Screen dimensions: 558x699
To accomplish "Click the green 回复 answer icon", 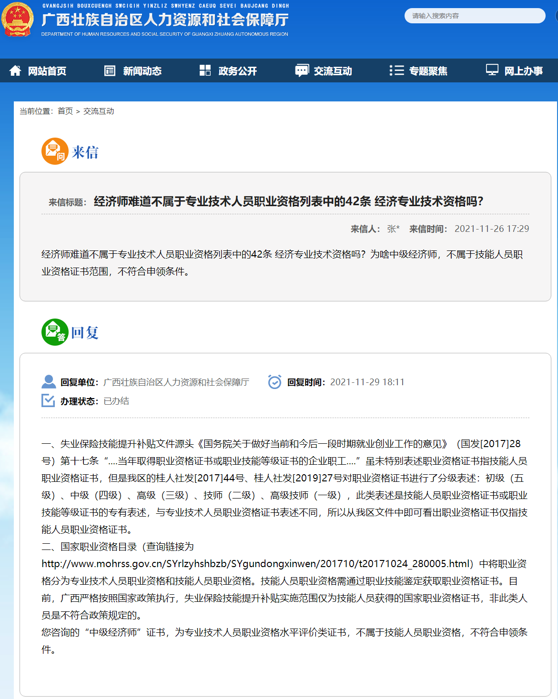I will 55,332.
